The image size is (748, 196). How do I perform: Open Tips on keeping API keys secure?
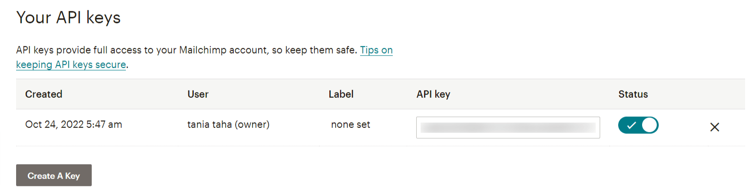[376, 50]
